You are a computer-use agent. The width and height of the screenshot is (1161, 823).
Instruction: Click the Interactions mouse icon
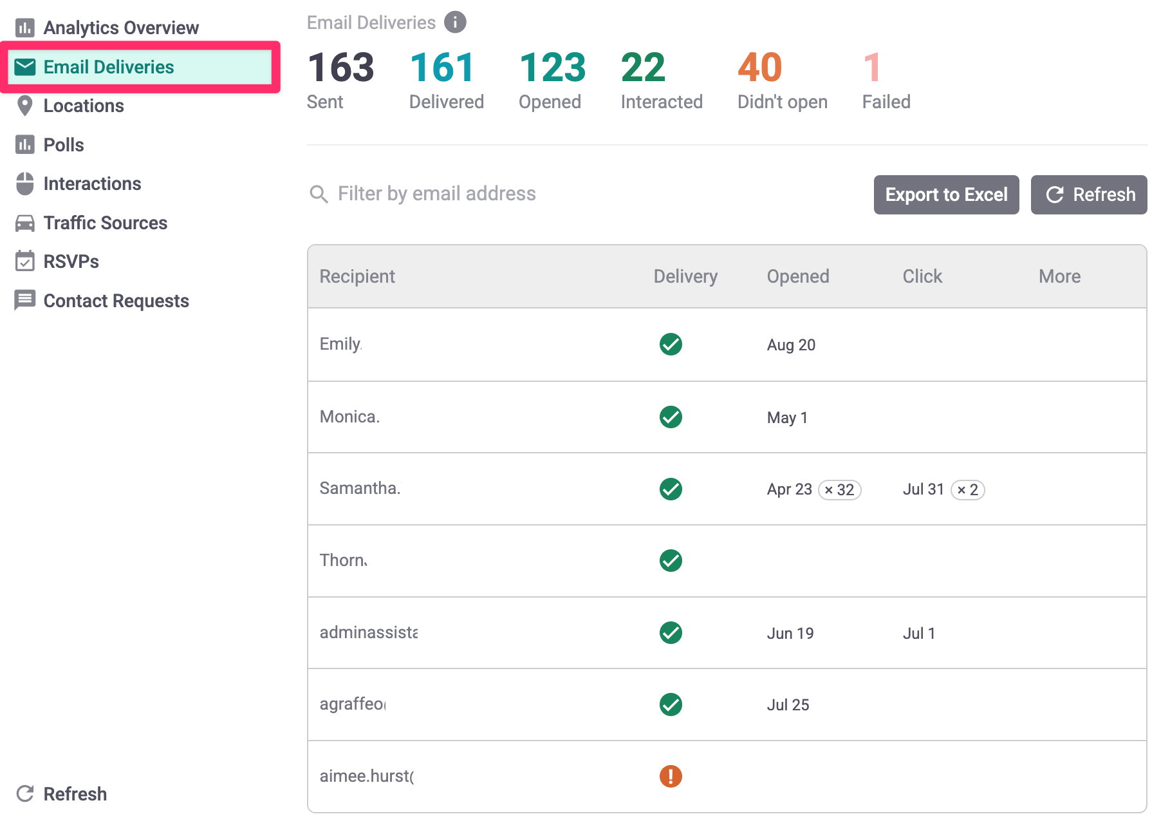pos(25,184)
